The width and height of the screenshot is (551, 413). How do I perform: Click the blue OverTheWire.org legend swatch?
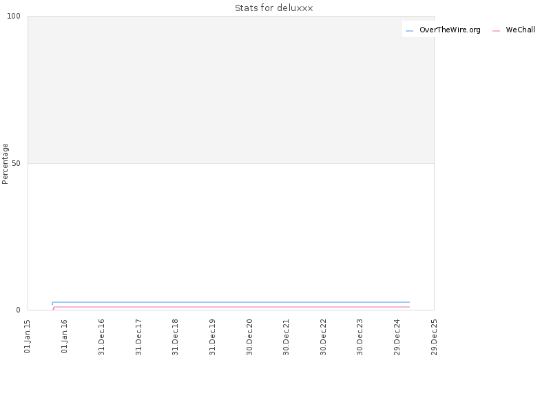pyautogui.click(x=409, y=31)
